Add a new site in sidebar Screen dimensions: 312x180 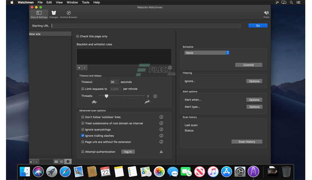click(x=31, y=162)
